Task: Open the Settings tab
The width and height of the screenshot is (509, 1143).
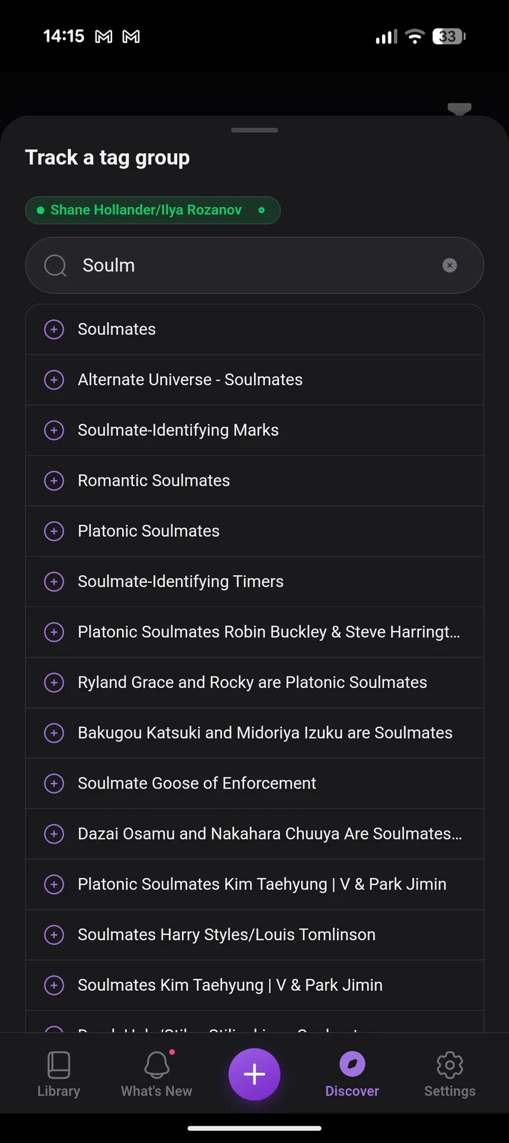Action: pyautogui.click(x=450, y=1074)
